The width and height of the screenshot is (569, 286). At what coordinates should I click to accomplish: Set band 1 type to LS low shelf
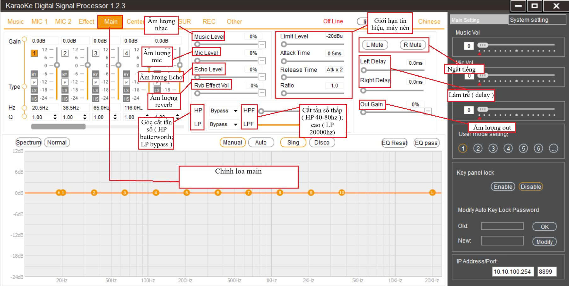34,90
